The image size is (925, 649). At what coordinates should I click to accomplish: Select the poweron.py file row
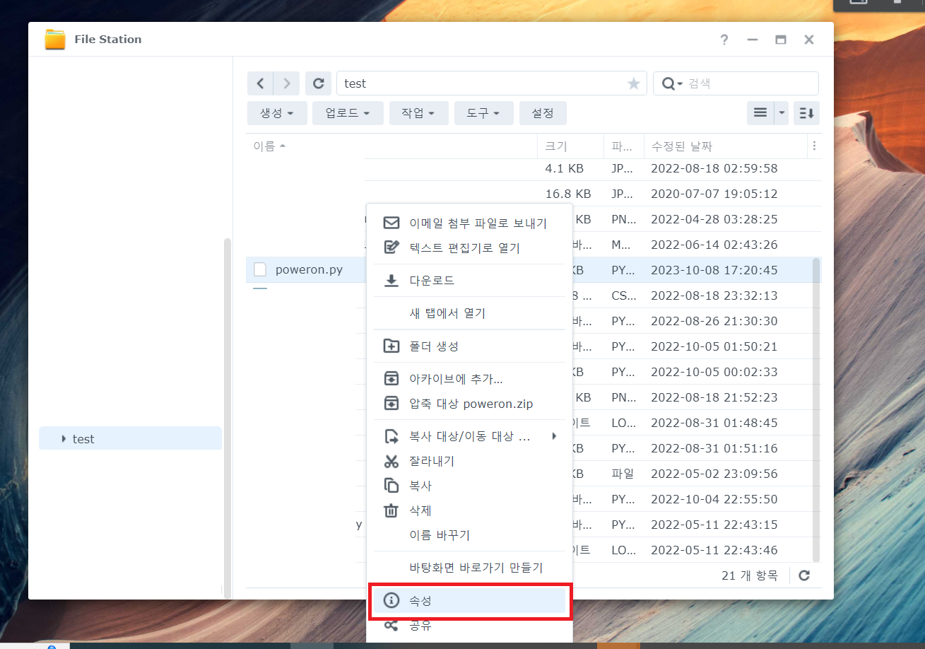534,270
